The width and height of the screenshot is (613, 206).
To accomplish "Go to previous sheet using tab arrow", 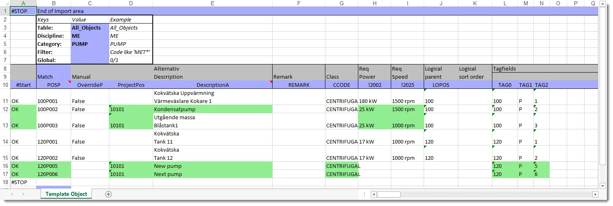I will click(12, 194).
